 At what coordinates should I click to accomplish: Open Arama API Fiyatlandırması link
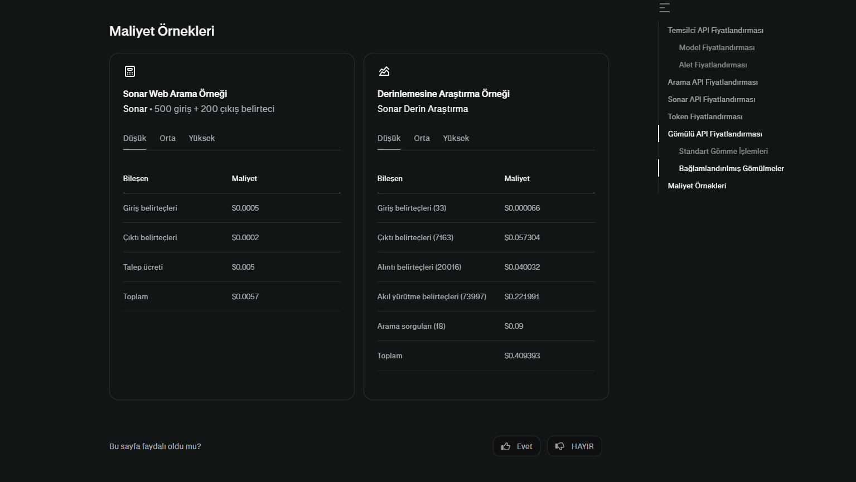[713, 82]
